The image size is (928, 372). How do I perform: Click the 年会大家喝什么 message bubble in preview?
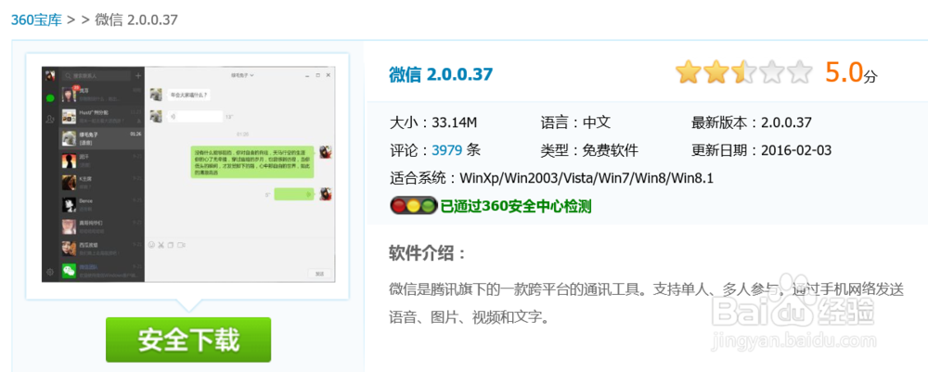(x=188, y=95)
